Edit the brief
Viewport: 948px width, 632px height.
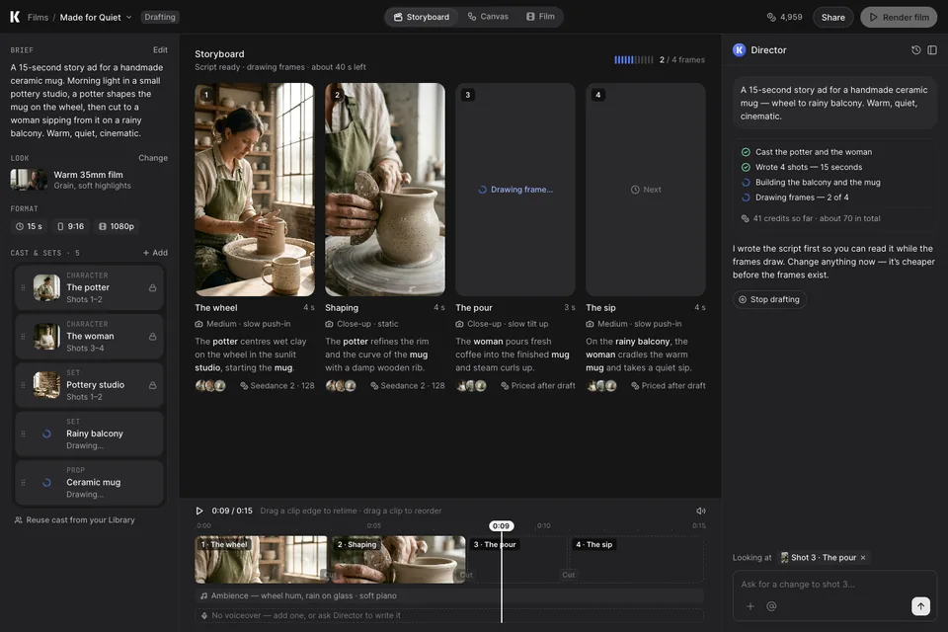[160, 50]
